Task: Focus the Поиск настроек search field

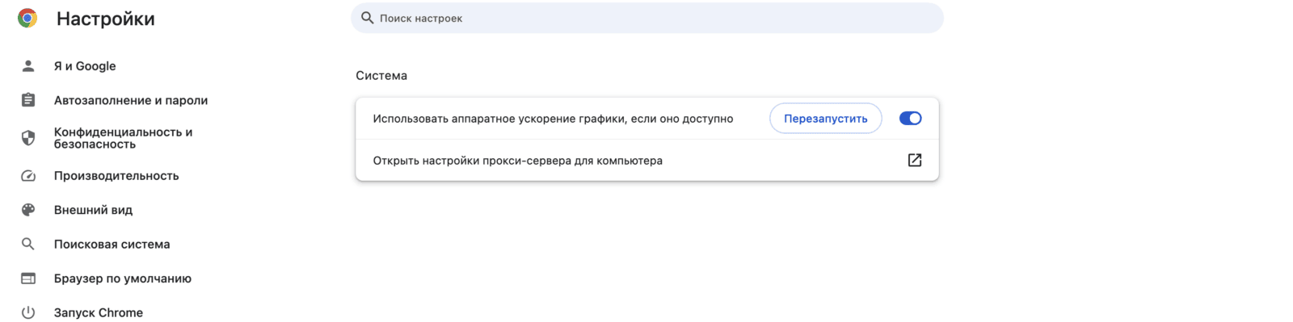Action: click(646, 18)
